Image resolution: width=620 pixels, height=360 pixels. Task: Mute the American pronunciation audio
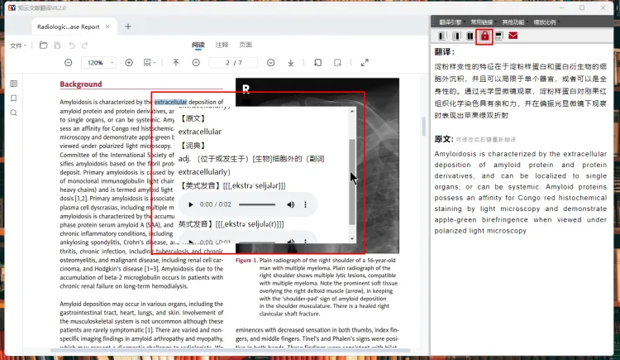click(291, 204)
